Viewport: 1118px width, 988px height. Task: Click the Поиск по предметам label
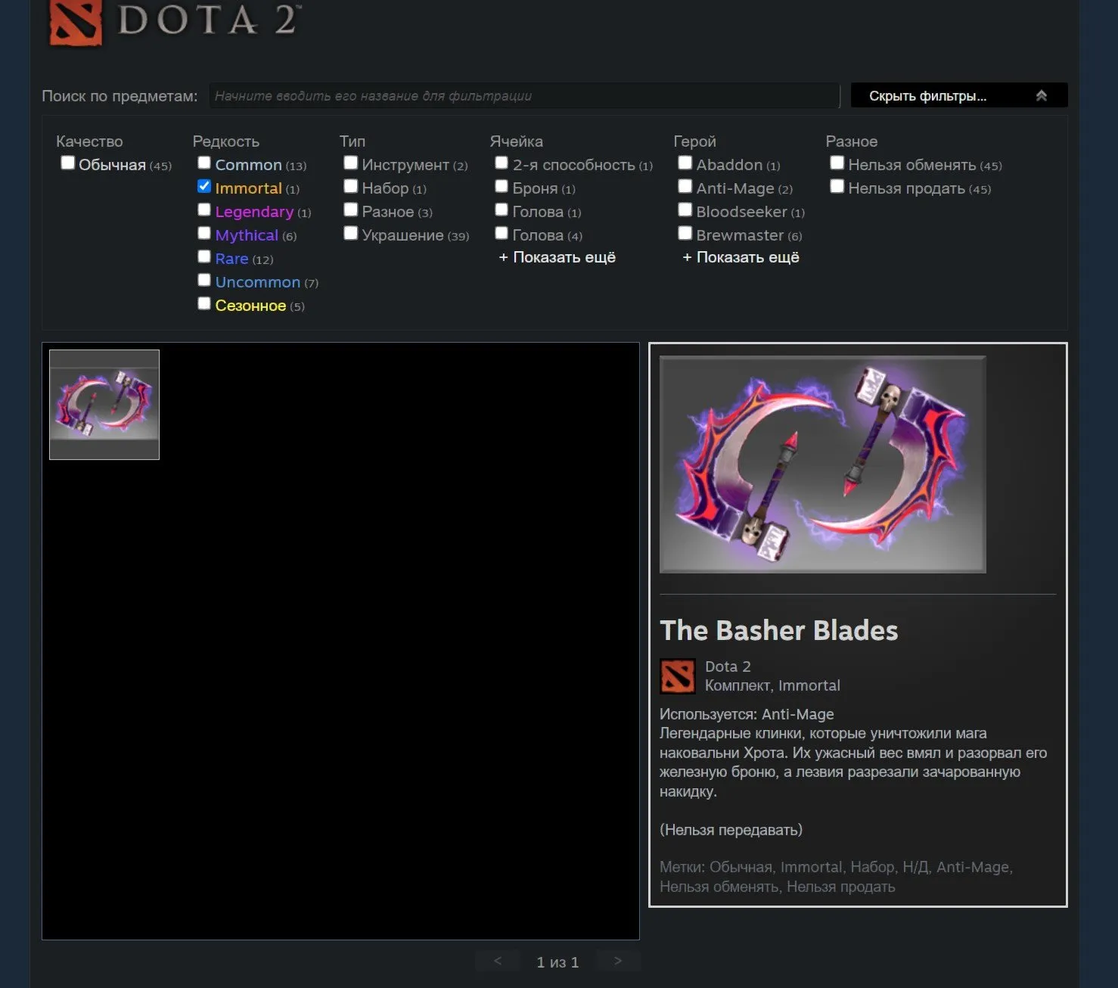click(120, 96)
